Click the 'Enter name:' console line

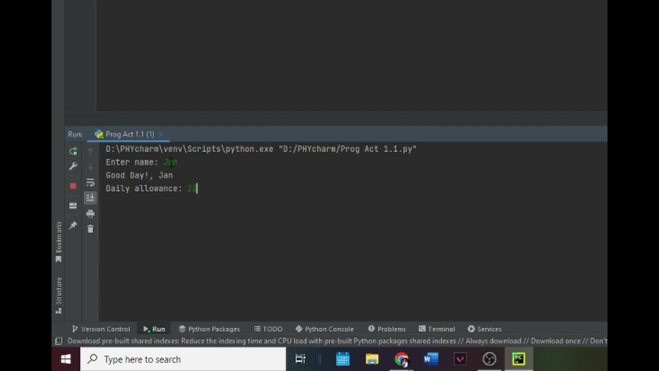131,162
